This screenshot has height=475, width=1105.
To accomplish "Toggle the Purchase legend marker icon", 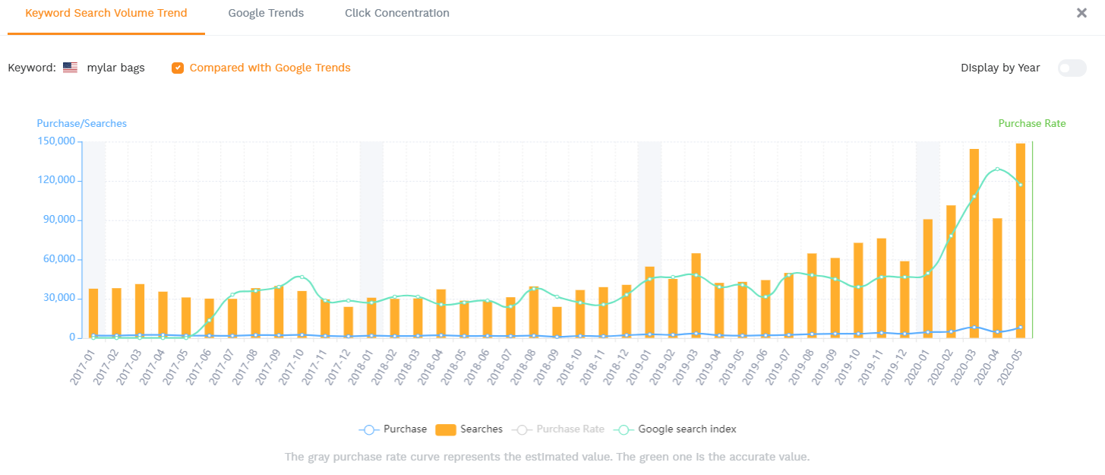I will tap(369, 429).
